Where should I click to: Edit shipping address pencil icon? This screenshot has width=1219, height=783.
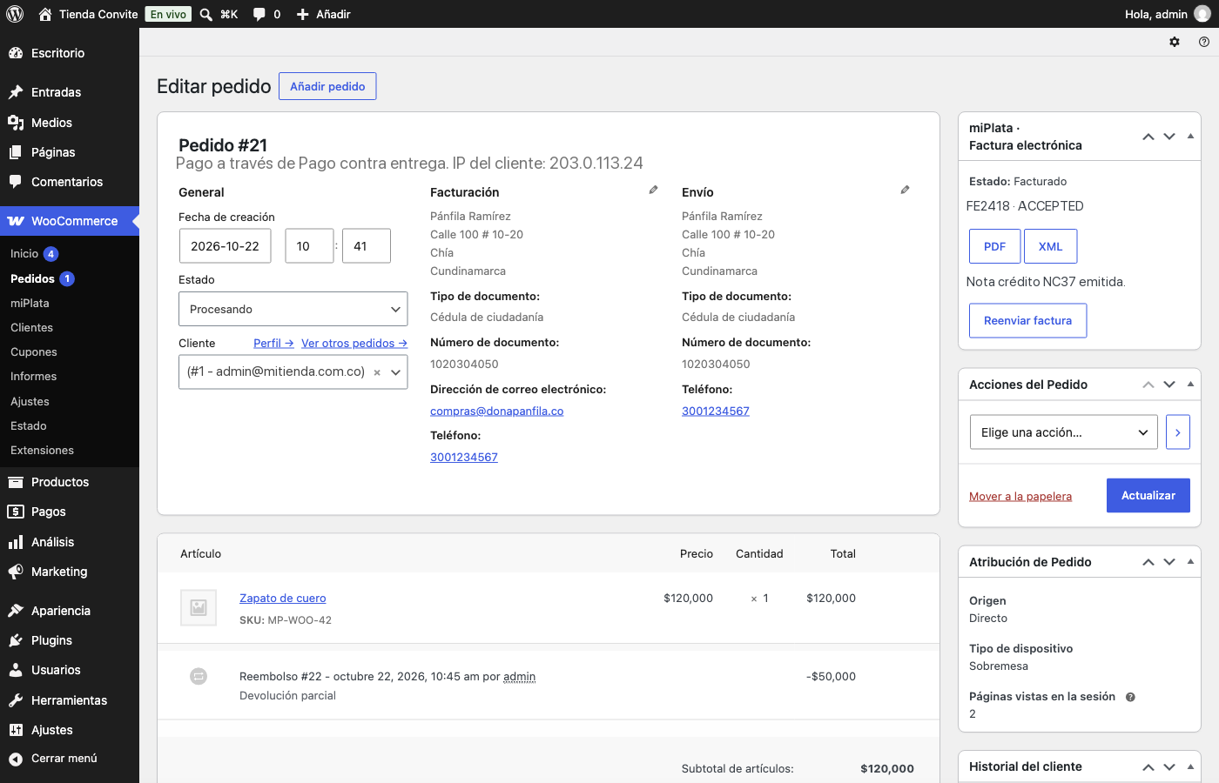(x=905, y=190)
